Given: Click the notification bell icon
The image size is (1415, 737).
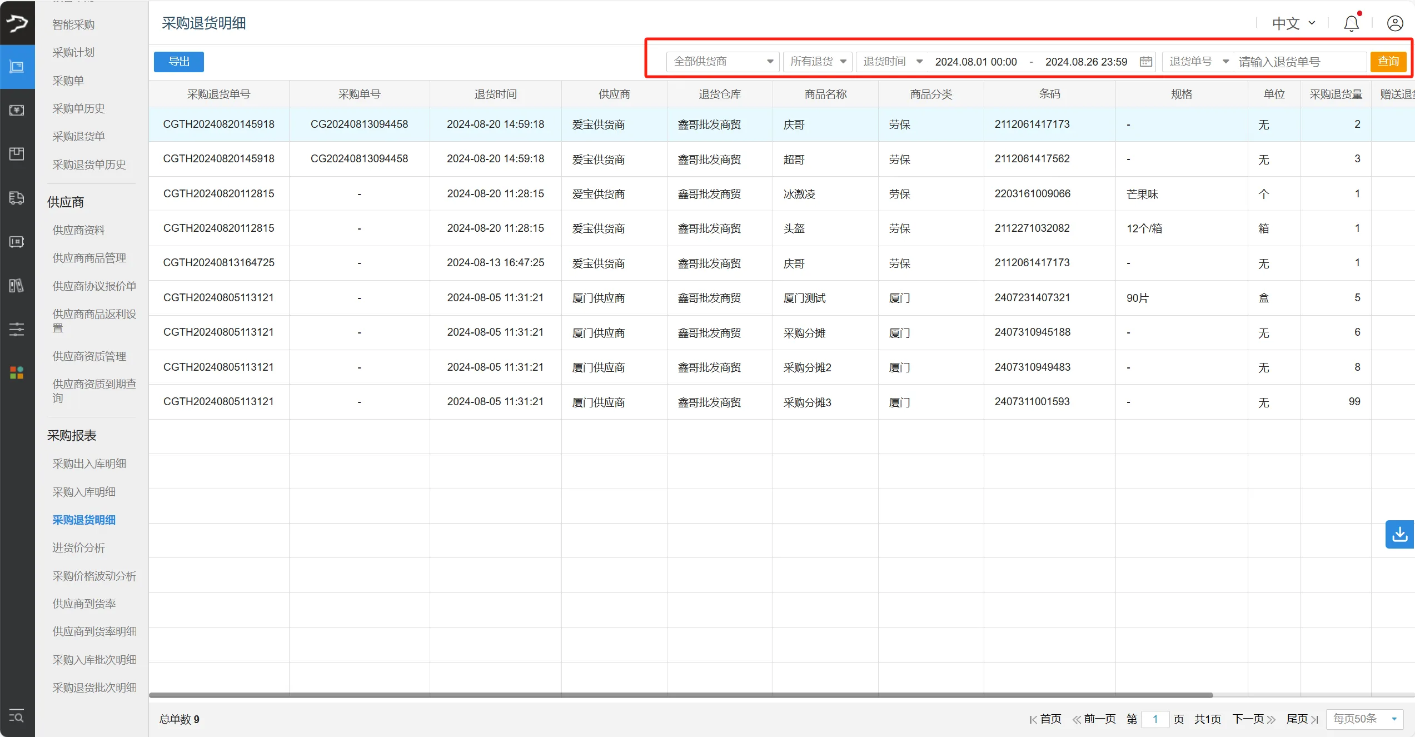Looking at the screenshot, I should [1351, 23].
